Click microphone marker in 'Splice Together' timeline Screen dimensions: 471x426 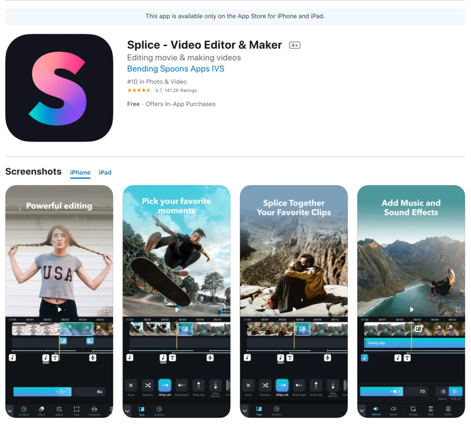327,358
